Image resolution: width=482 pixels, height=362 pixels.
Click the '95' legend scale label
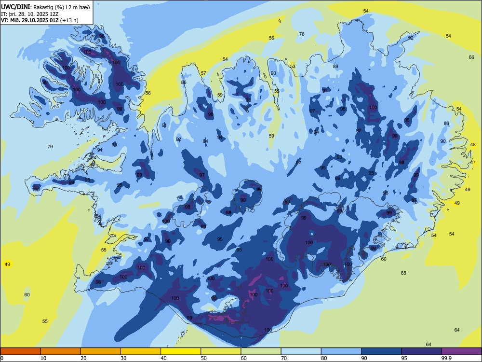pos(404,358)
